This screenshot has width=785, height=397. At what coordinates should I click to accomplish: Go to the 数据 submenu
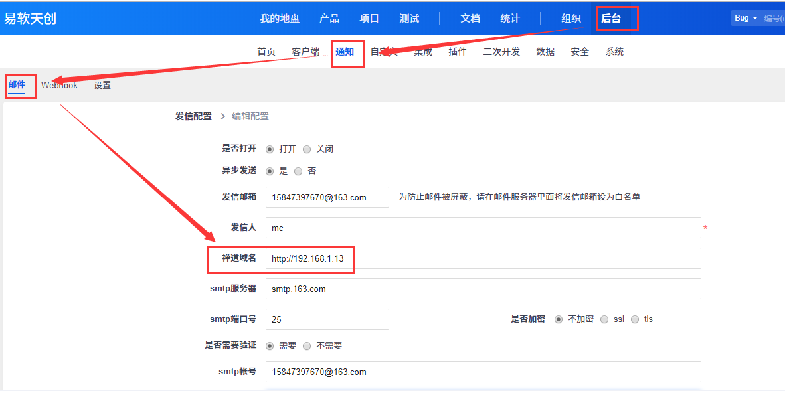pyautogui.click(x=545, y=52)
